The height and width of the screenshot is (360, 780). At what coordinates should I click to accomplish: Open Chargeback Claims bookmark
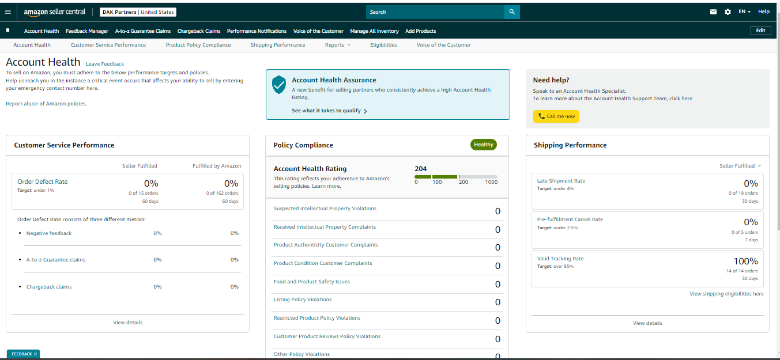(199, 31)
